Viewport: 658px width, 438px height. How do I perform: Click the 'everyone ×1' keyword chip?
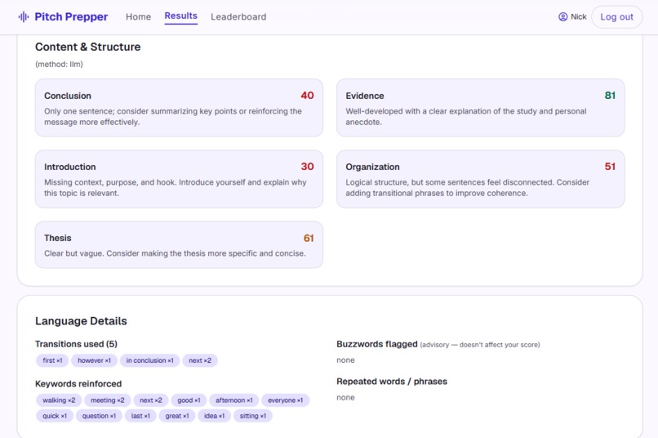click(286, 400)
